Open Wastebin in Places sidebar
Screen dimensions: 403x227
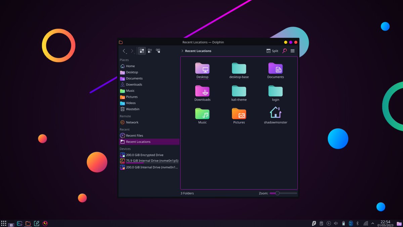point(149,109)
